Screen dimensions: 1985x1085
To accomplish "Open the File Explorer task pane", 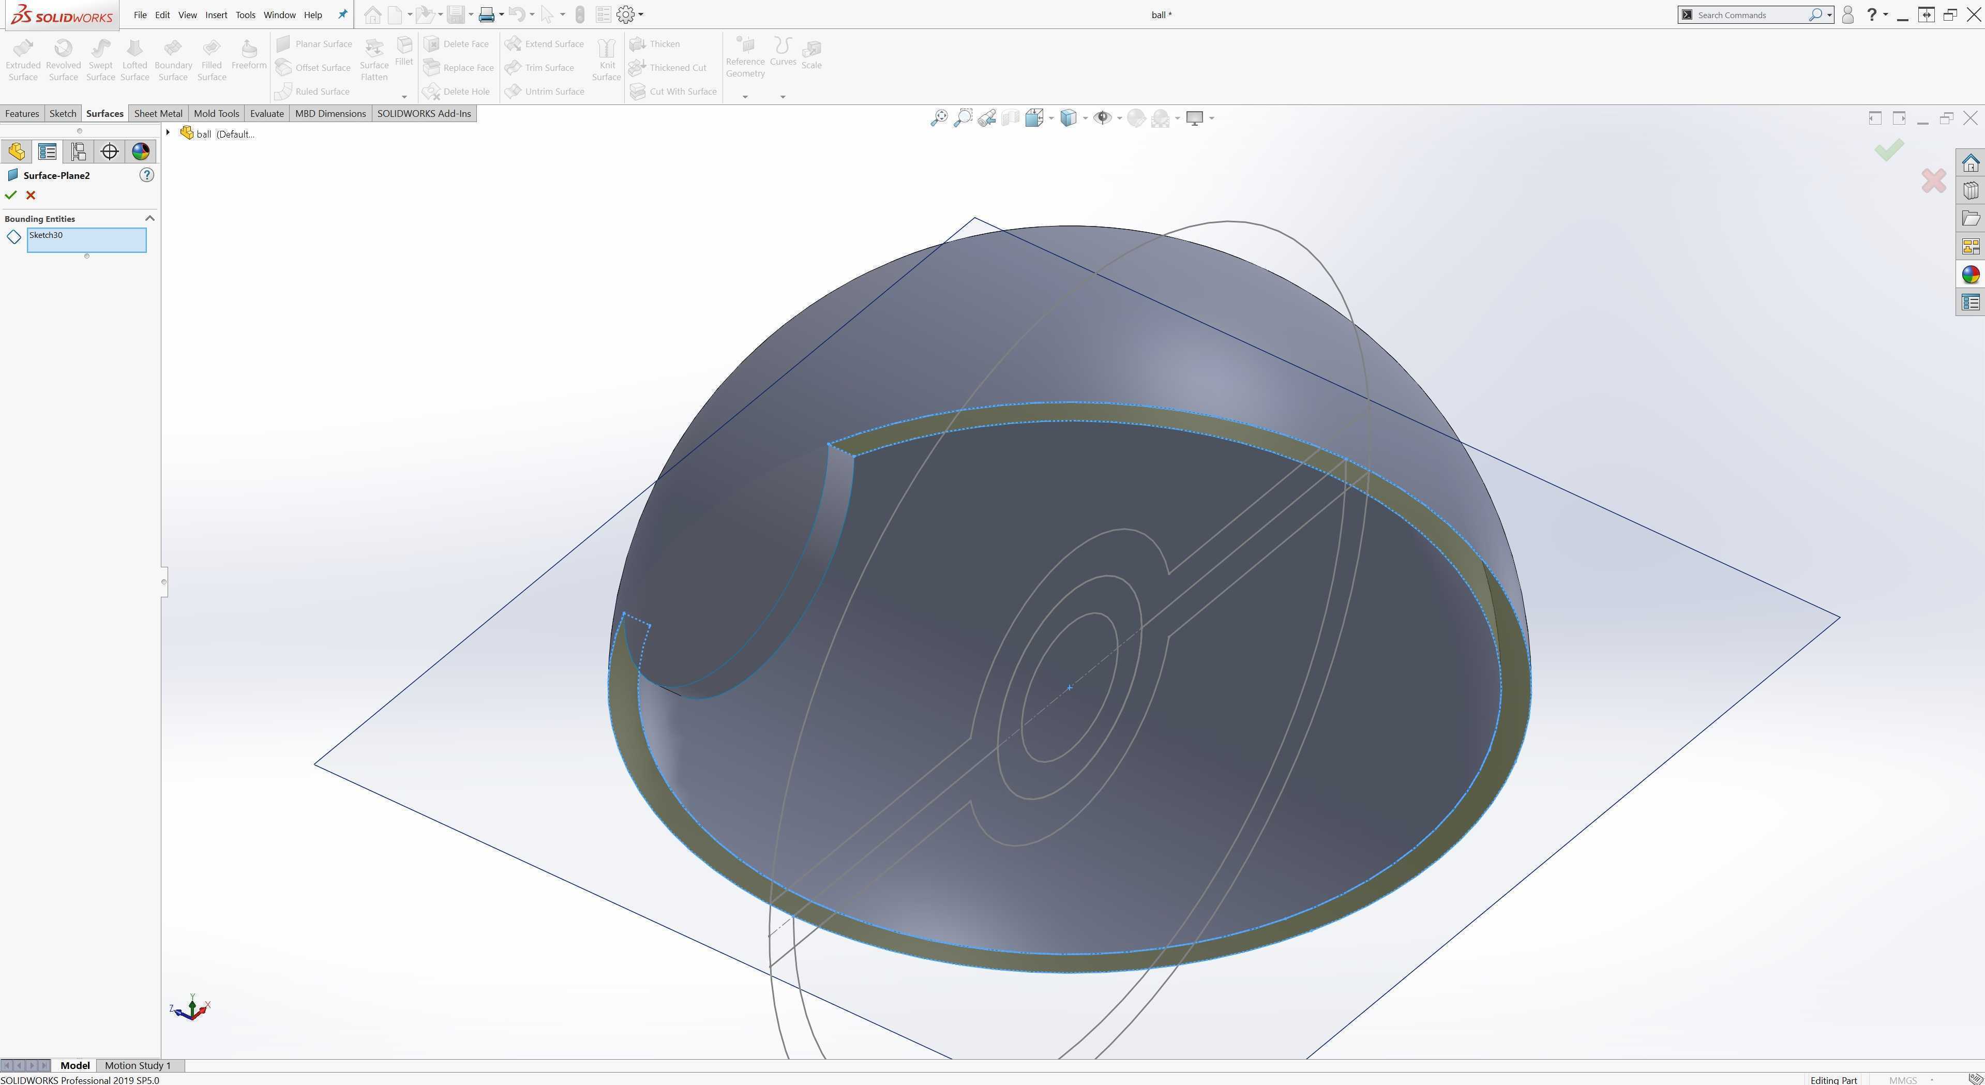I will point(1971,218).
